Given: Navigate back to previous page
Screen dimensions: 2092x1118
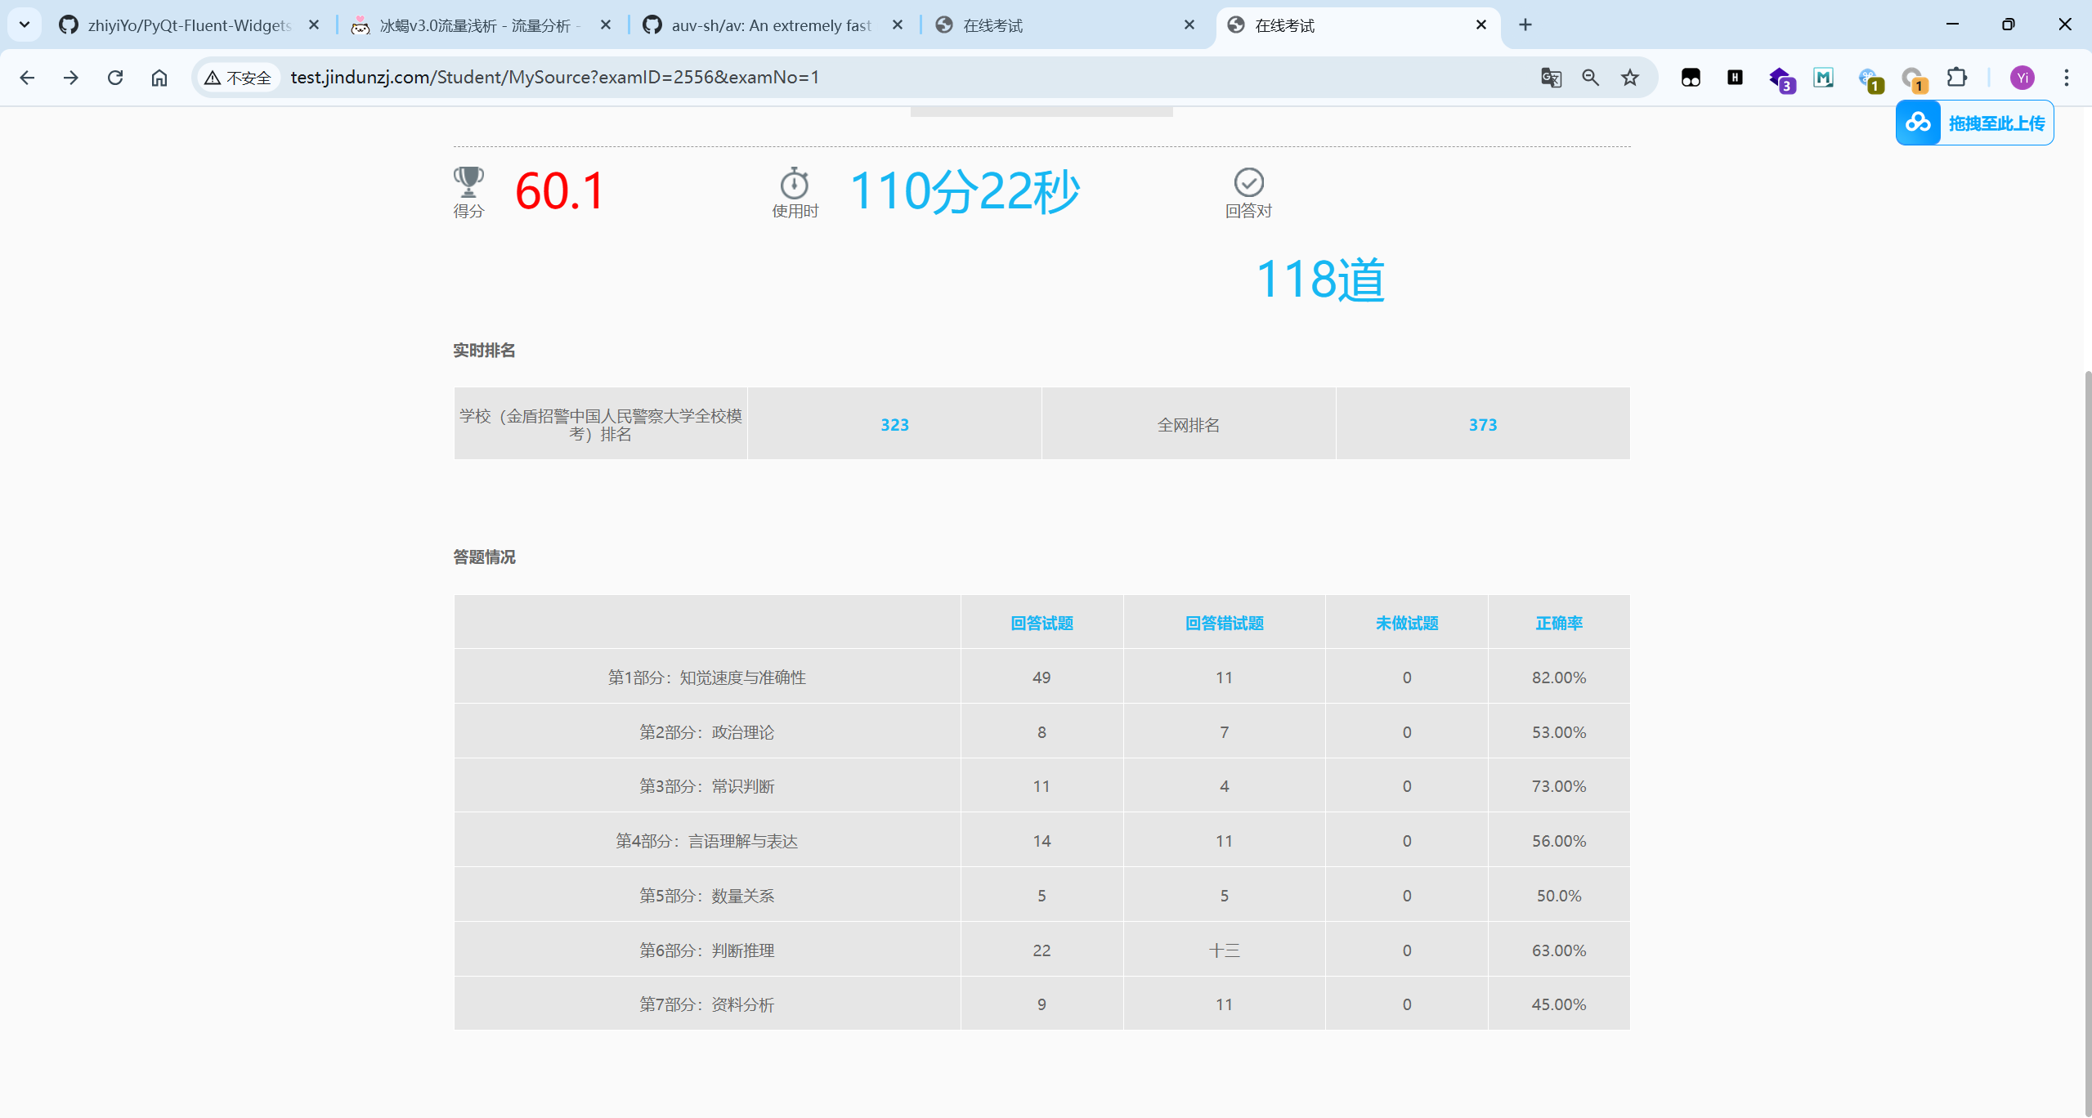Looking at the screenshot, I should (x=27, y=78).
